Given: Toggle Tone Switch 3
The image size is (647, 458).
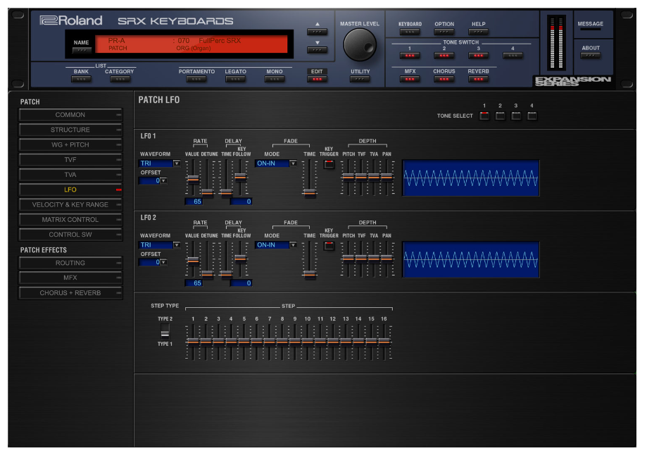Looking at the screenshot, I should coord(478,56).
